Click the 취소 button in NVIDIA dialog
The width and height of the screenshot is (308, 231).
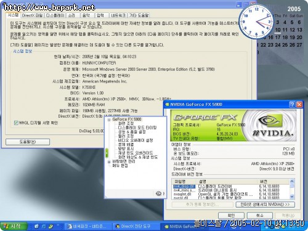260,216
